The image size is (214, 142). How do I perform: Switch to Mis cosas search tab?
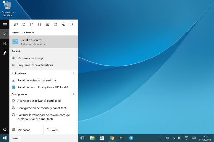26,130
